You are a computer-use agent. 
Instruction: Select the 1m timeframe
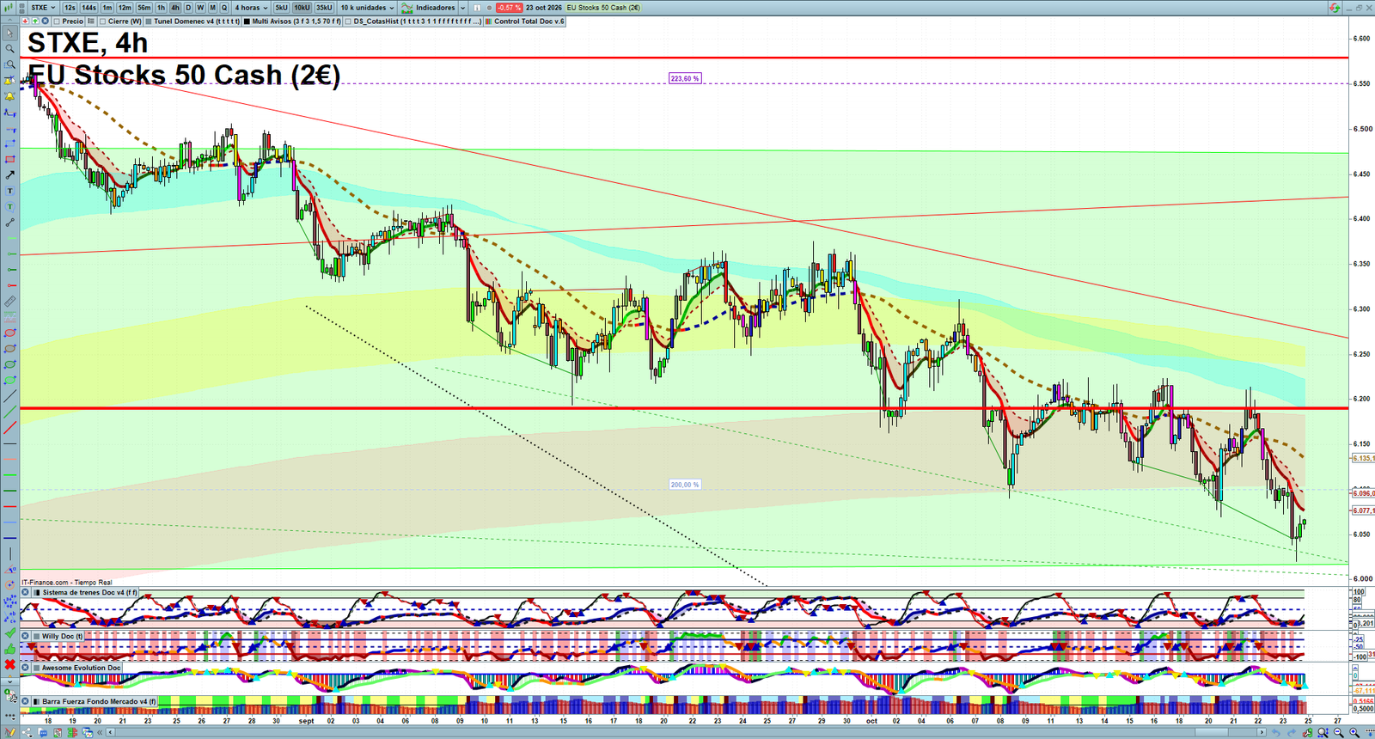(x=107, y=8)
